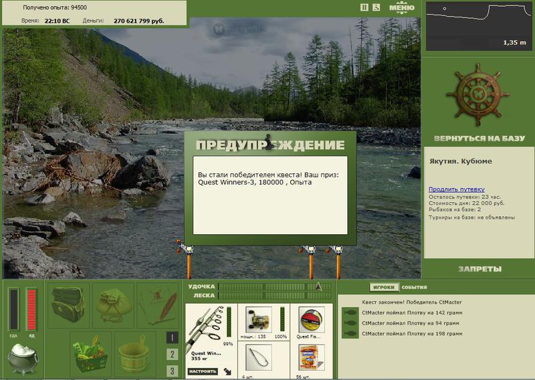535x380 pixels.
Task: Click the ПРЕДУПРЕЖДЕНИЕ dialog title
Action: pyautogui.click(x=270, y=145)
